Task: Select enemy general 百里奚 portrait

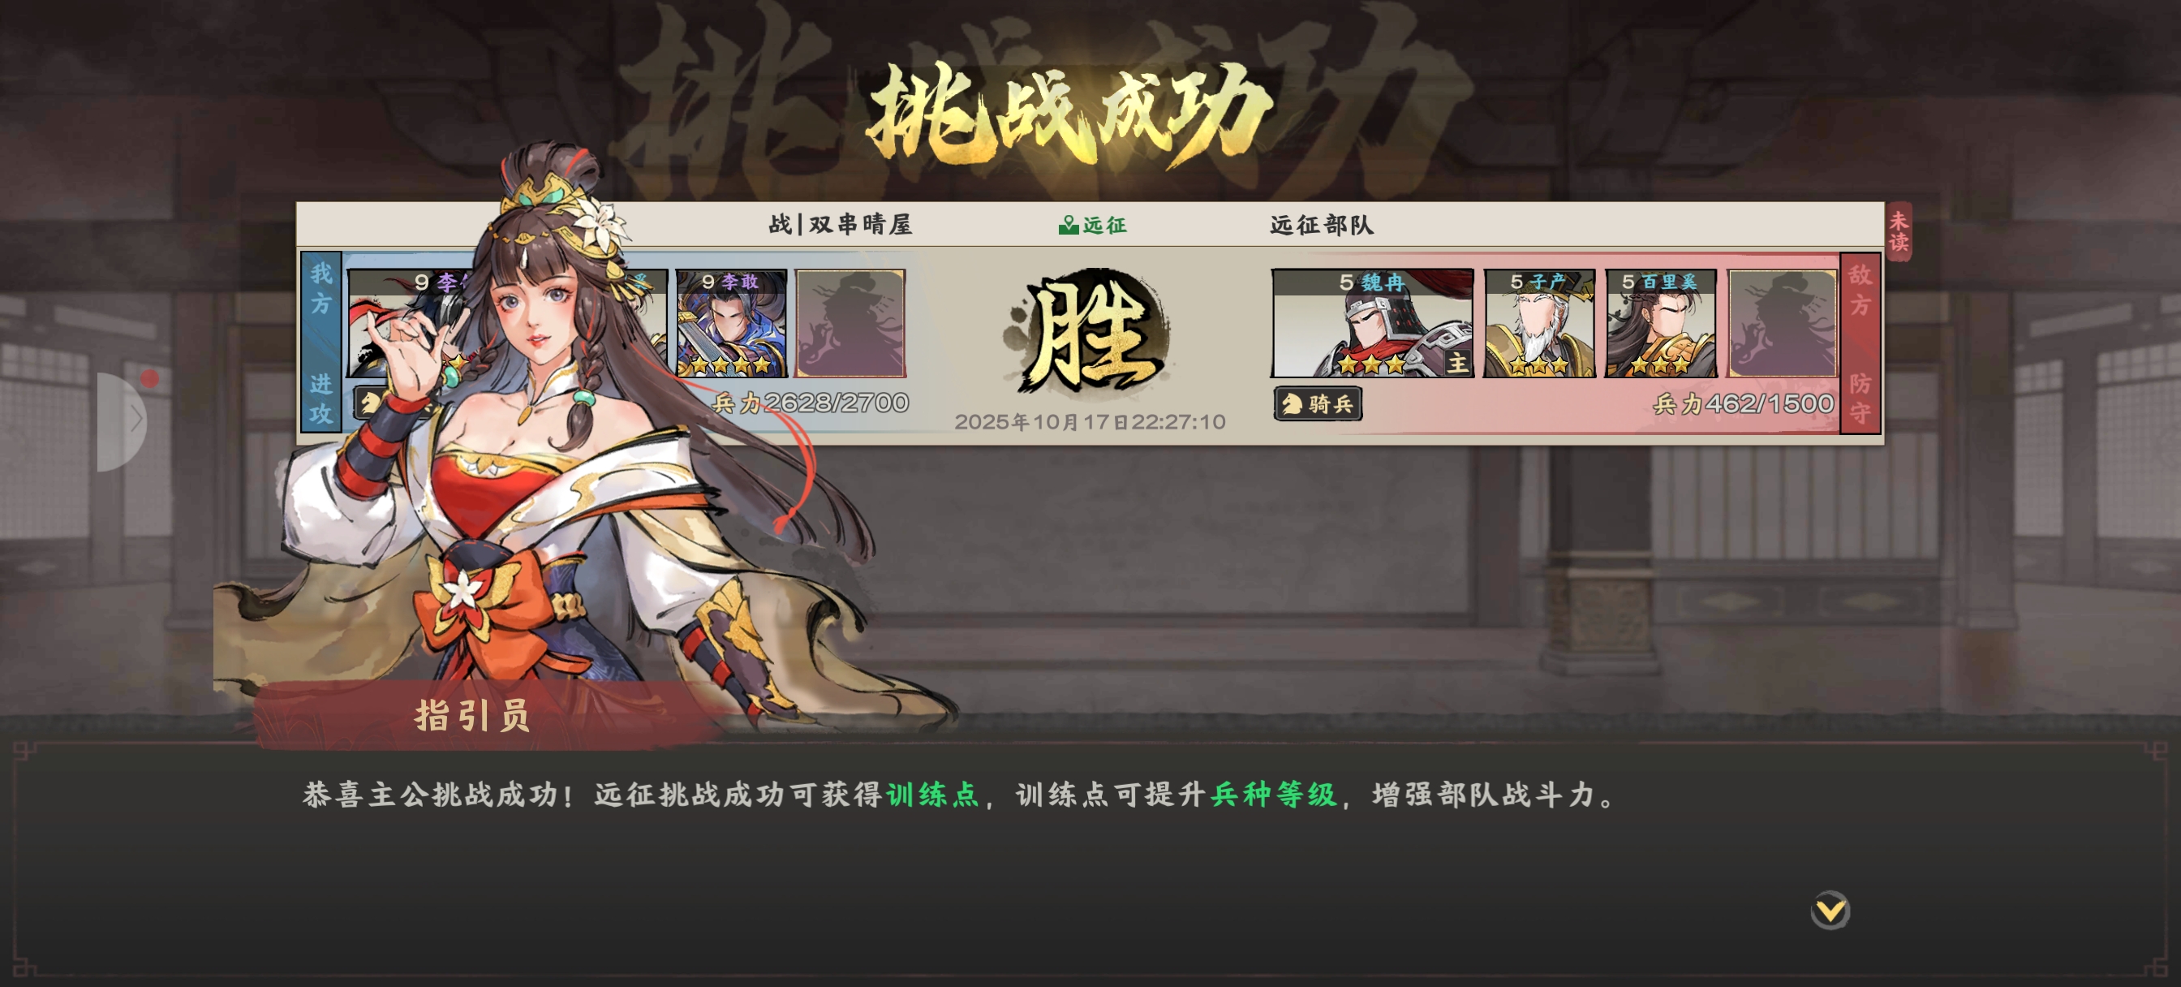Action: coord(1660,323)
